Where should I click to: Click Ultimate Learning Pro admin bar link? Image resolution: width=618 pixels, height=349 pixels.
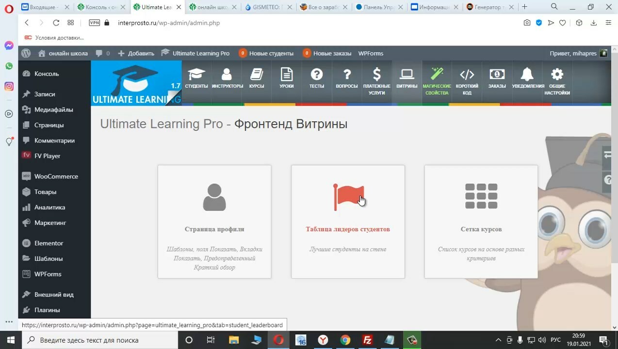pos(195,53)
